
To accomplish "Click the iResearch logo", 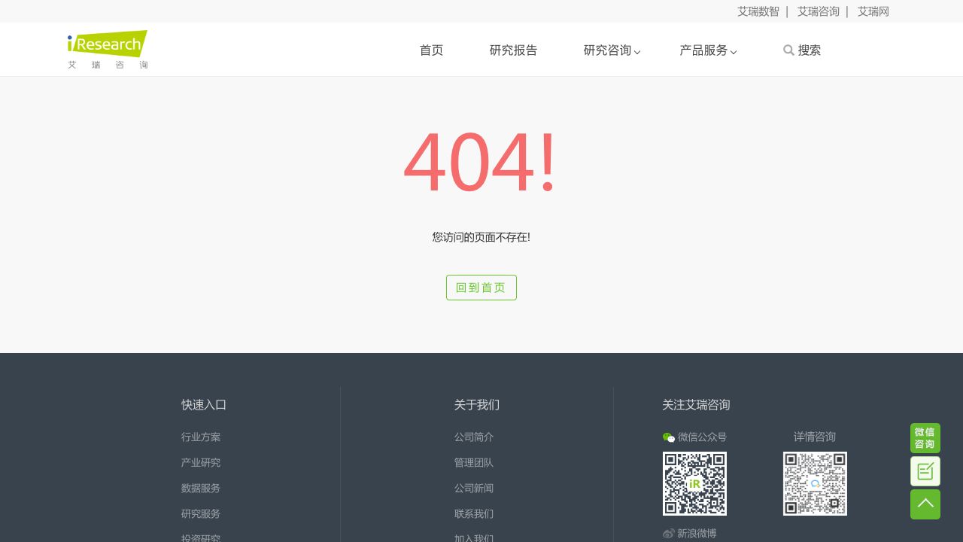I will [x=108, y=50].
